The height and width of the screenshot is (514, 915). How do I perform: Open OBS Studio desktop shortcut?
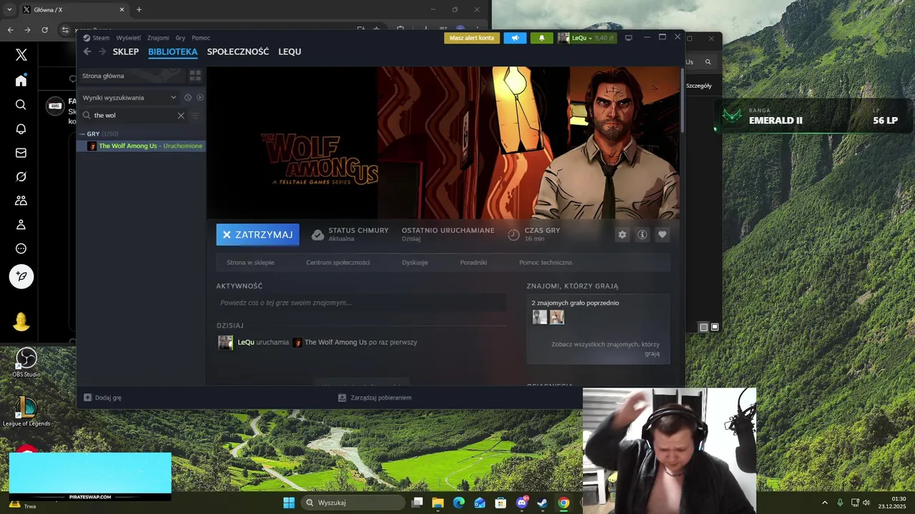26,362
